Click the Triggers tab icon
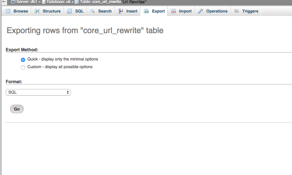Screen dimensions: 292x175 click(x=237, y=11)
